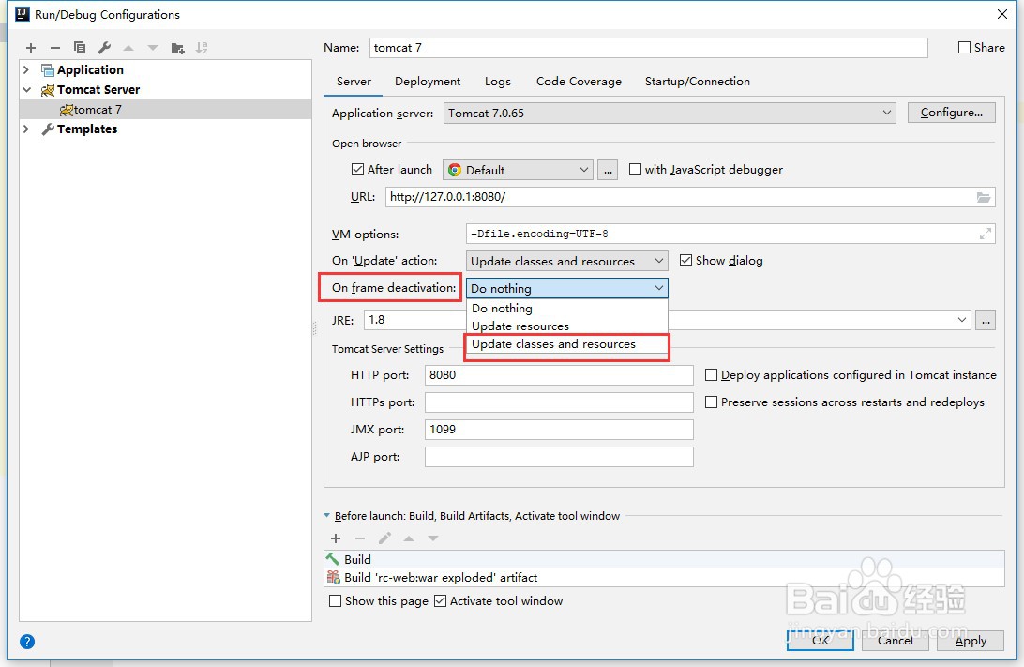The width and height of the screenshot is (1024, 667).
Task: Collapse the Before launch section
Action: pyautogui.click(x=327, y=515)
